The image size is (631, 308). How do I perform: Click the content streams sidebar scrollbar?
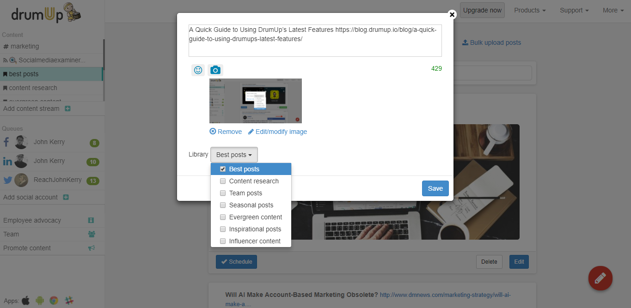[x=104, y=54]
